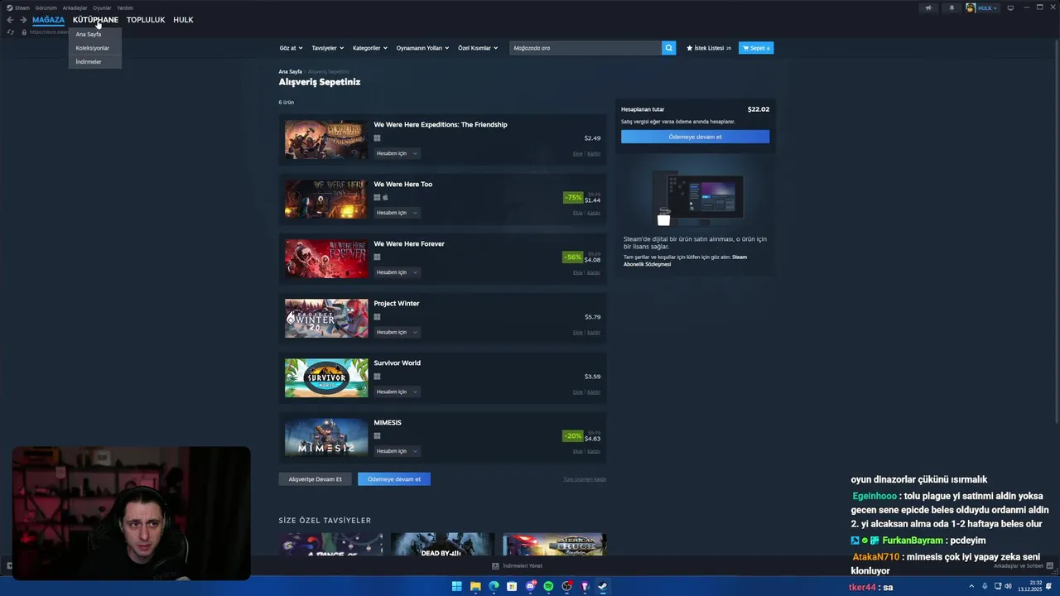Switch to the KÜTÜPHANE tab

pyautogui.click(x=95, y=20)
